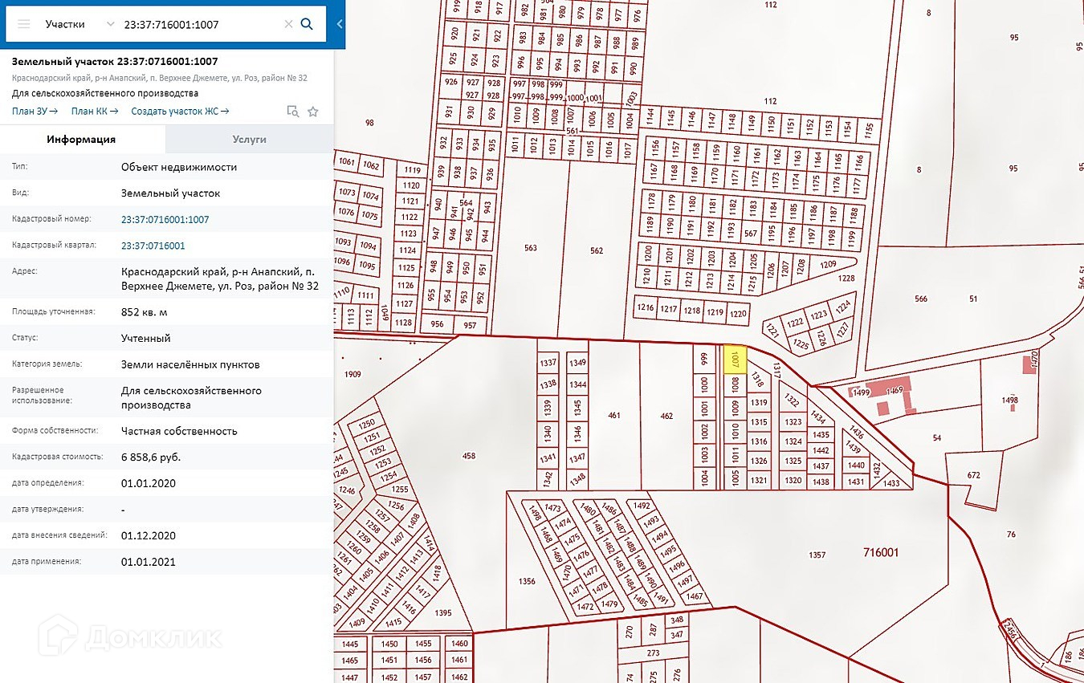Click the magnifier search icon
1084x683 pixels.
click(307, 24)
